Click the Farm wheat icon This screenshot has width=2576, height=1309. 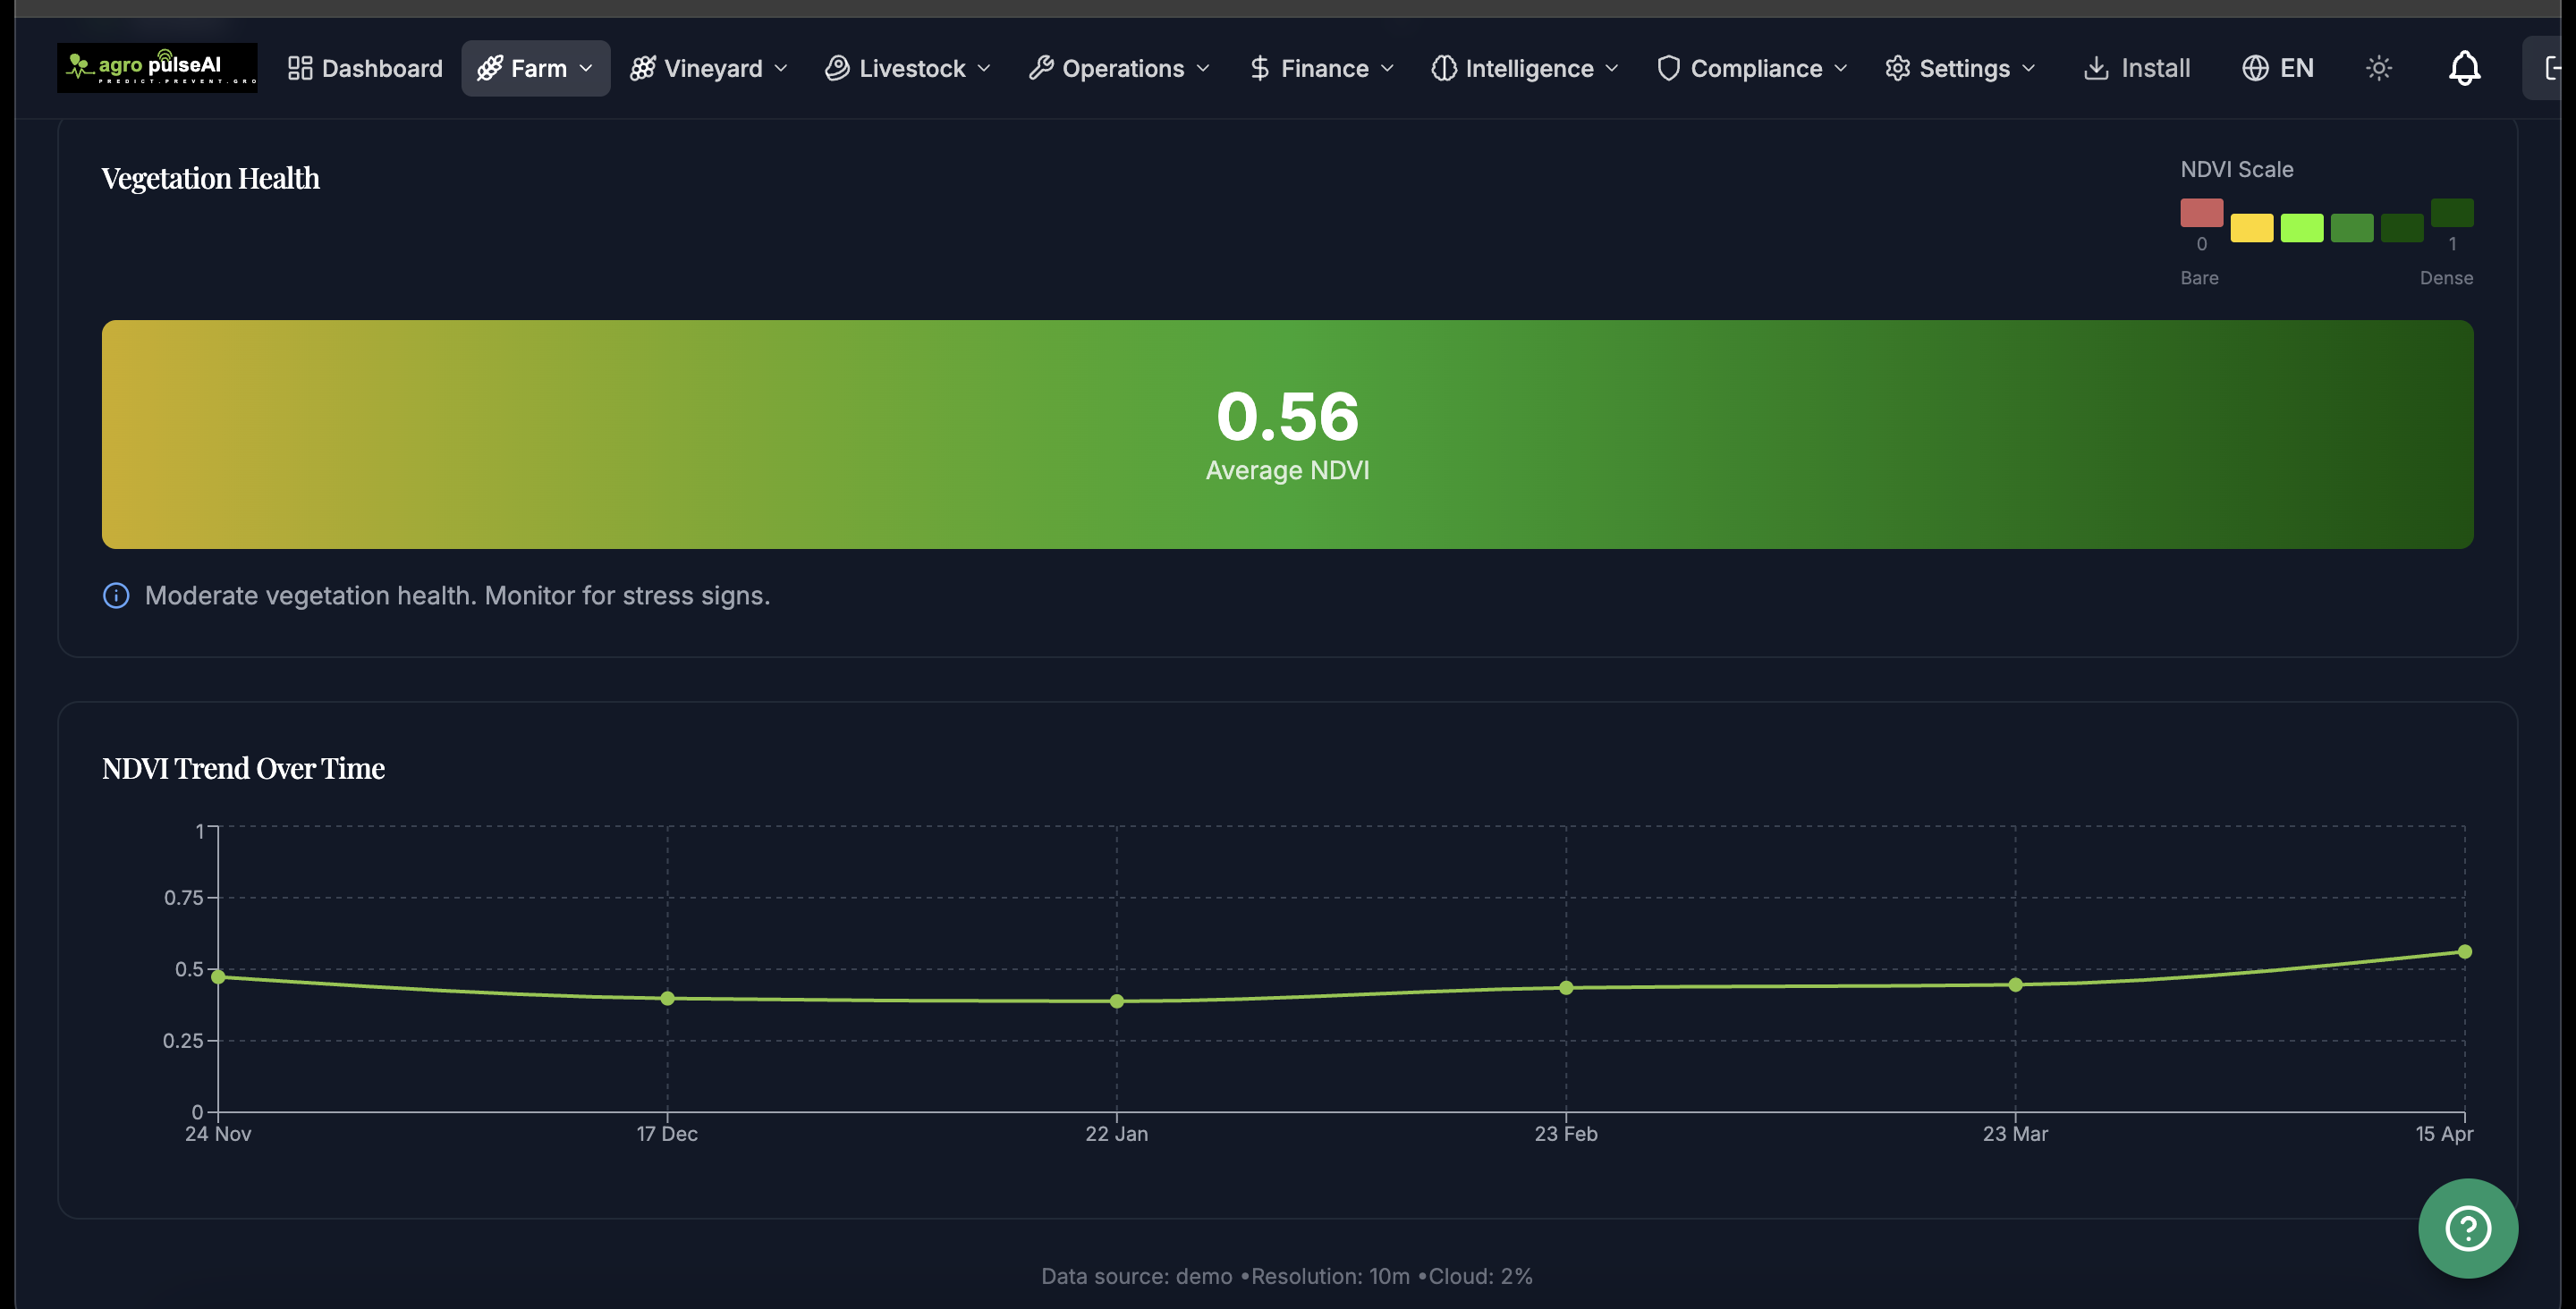[489, 68]
